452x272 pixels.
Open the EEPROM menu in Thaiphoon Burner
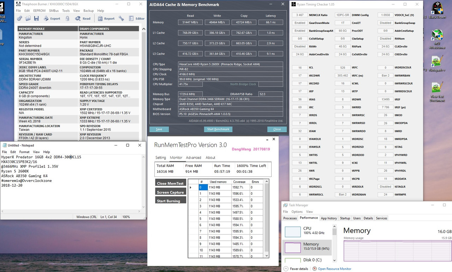pyautogui.click(x=39, y=11)
